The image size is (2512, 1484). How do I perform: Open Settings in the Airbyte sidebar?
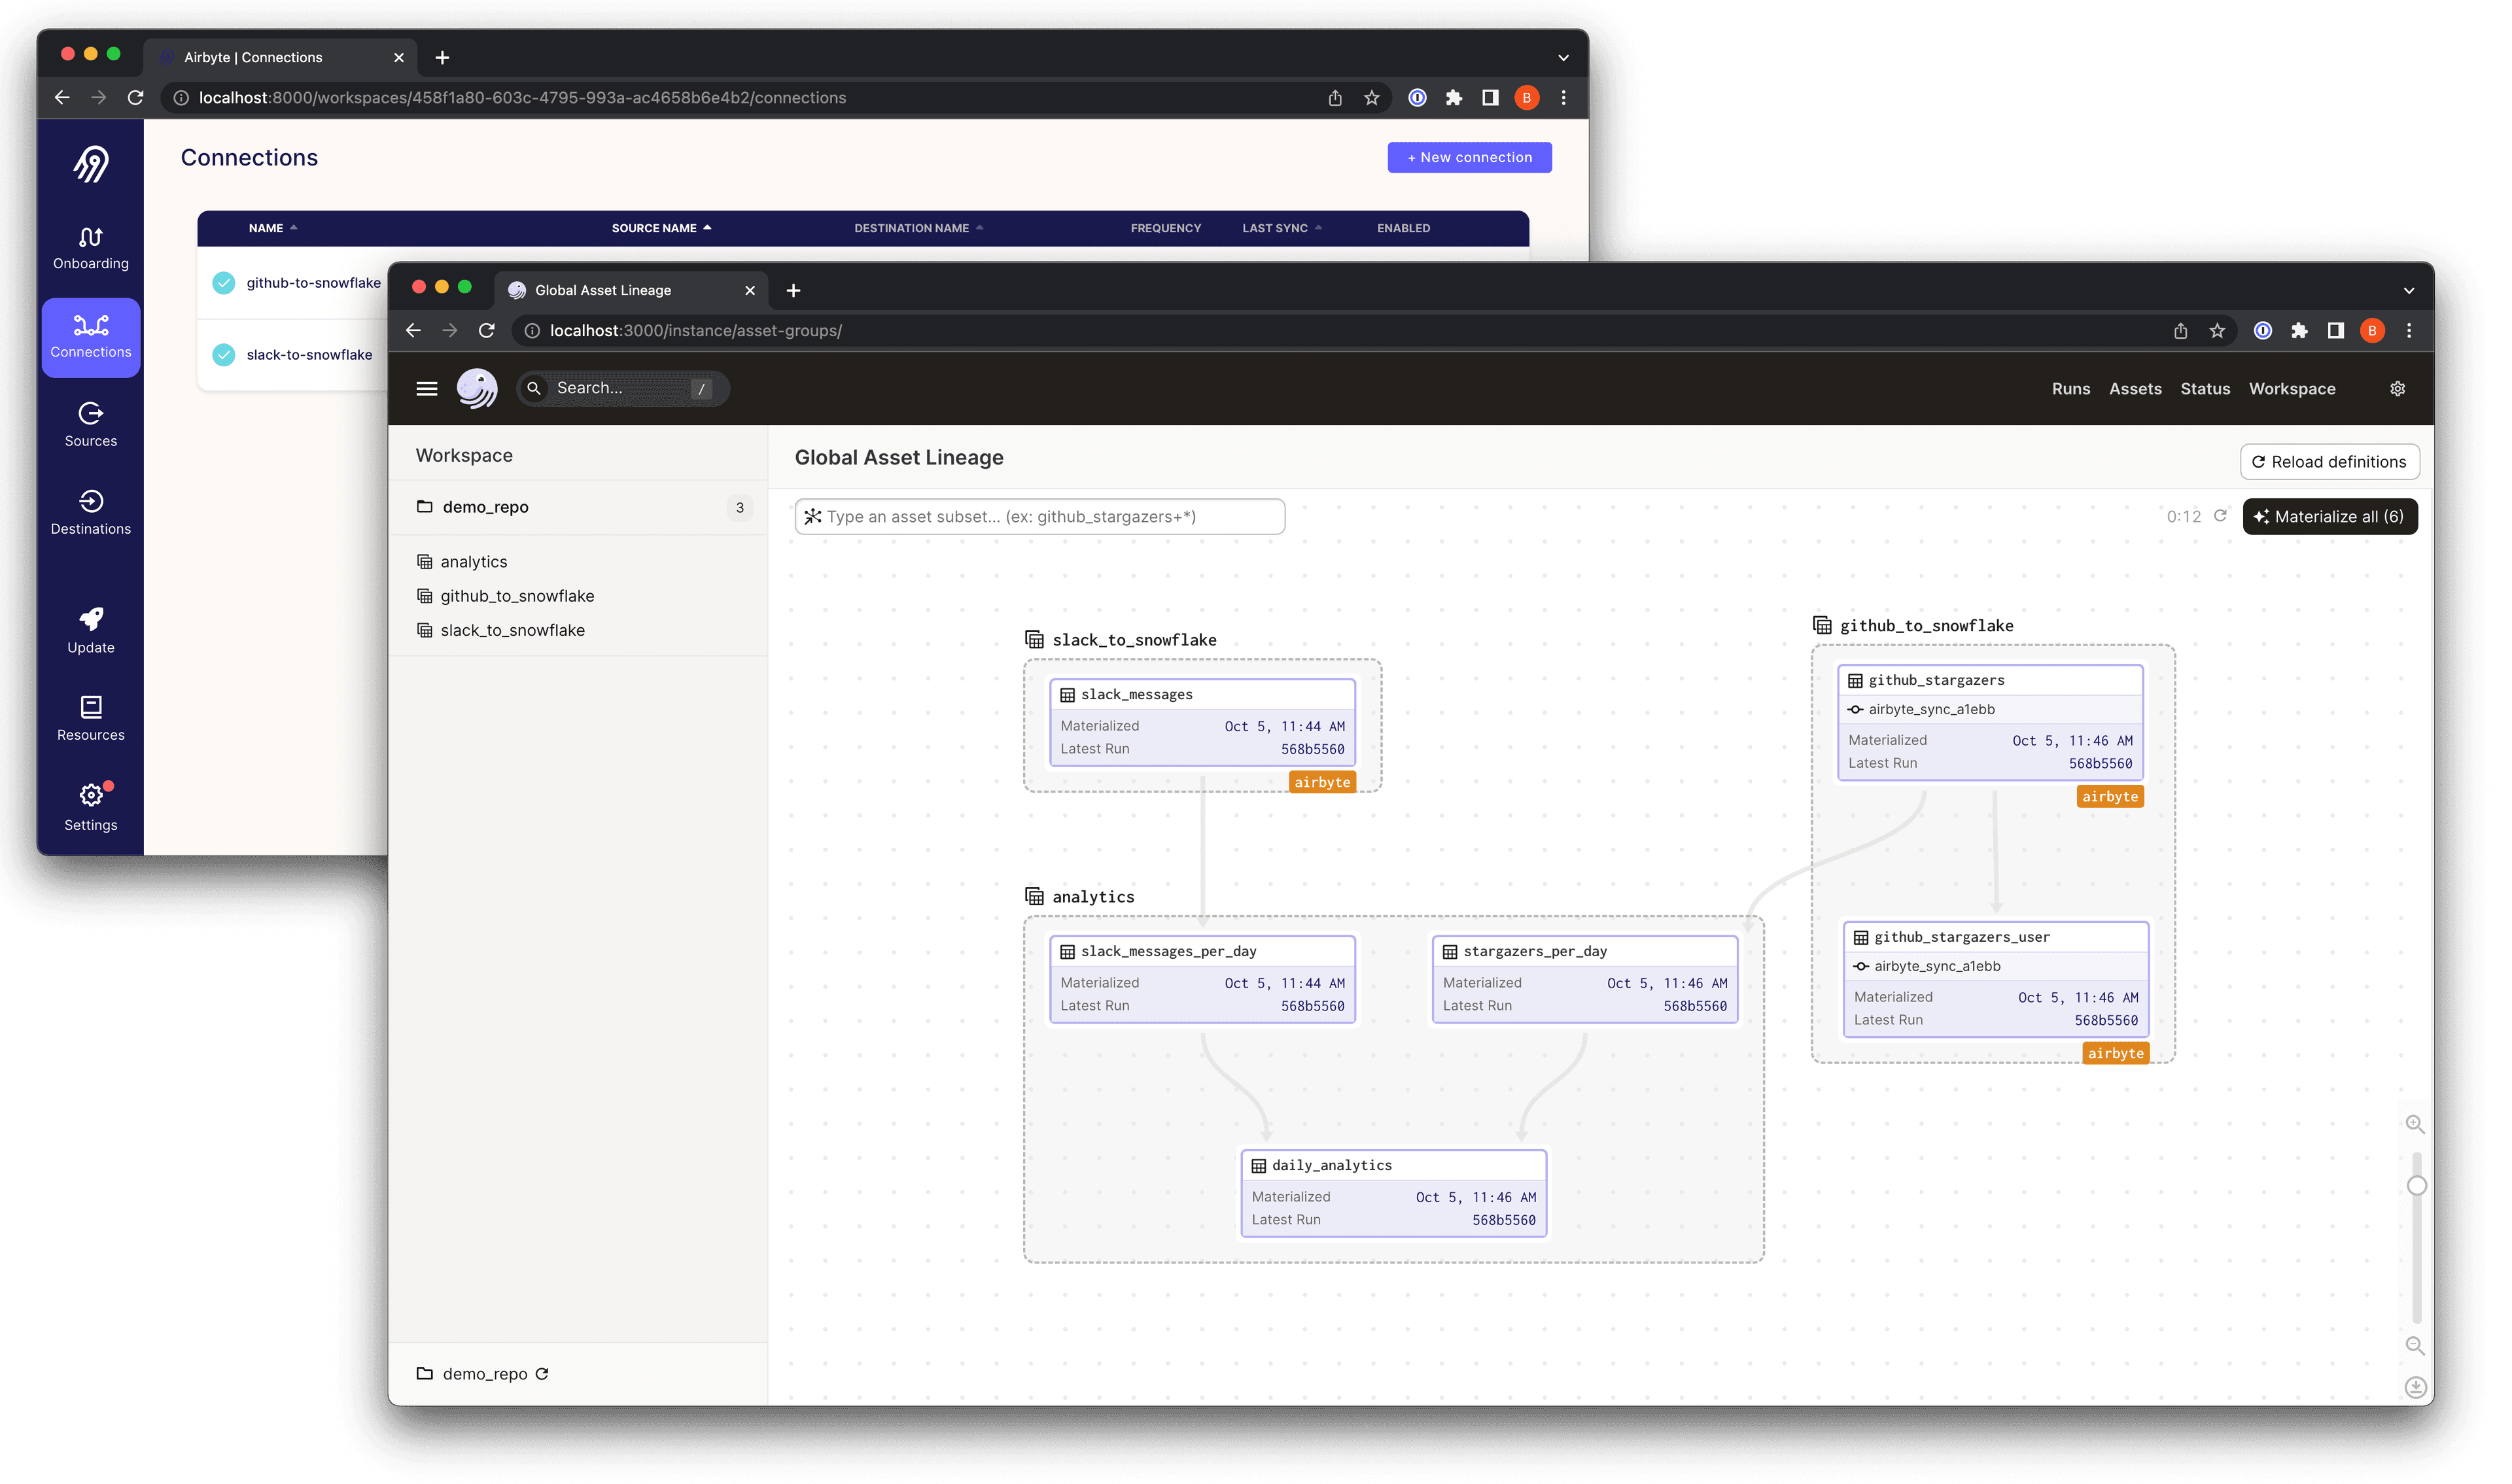[x=90, y=806]
